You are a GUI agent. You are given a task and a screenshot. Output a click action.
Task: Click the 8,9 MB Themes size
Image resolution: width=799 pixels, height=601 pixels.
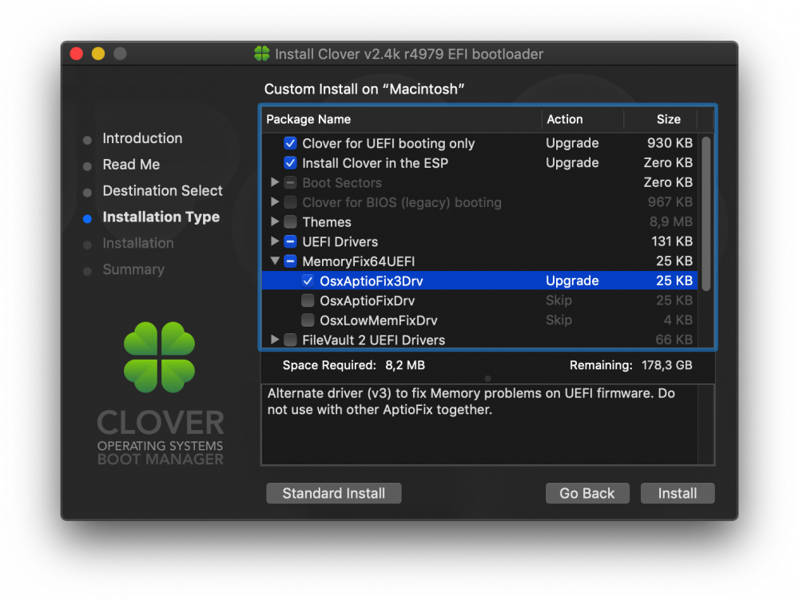pos(670,221)
